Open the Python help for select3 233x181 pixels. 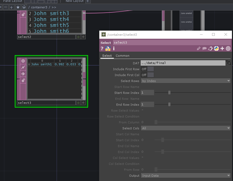[x=108, y=48]
